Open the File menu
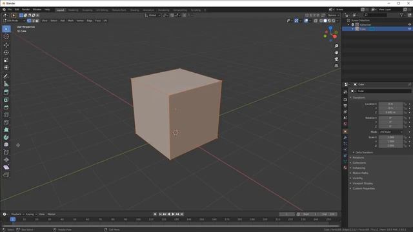Viewport: 413px width, 232px height. (x=10, y=10)
